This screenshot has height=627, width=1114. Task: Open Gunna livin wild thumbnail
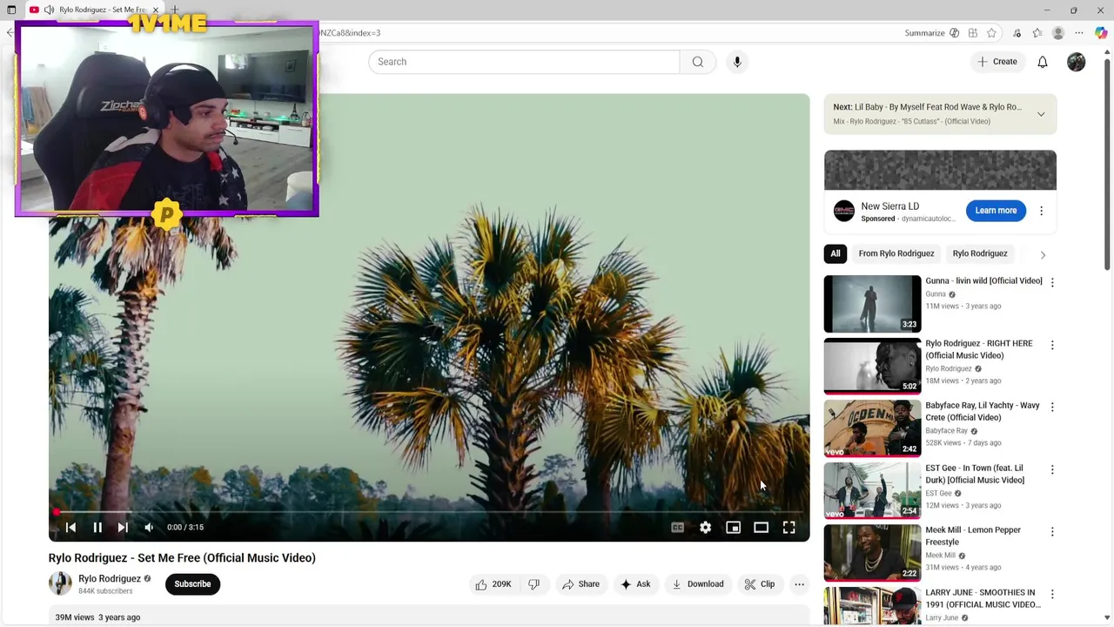point(872,304)
